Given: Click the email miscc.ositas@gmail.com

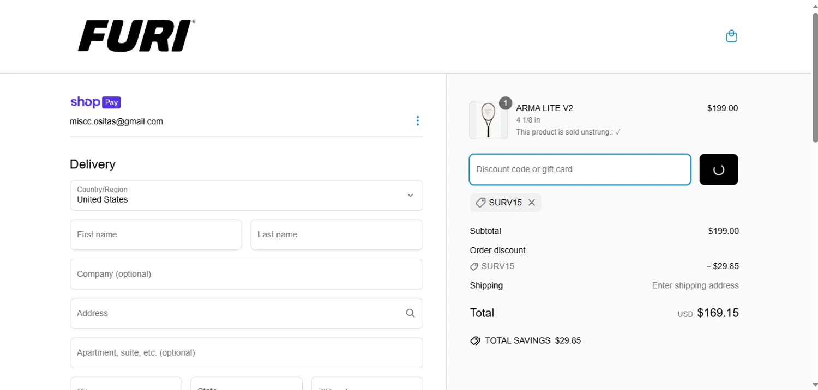Looking at the screenshot, I should 116,121.
